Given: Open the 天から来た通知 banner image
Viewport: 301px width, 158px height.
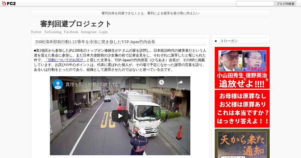Looking at the screenshot, I should pos(242,143).
